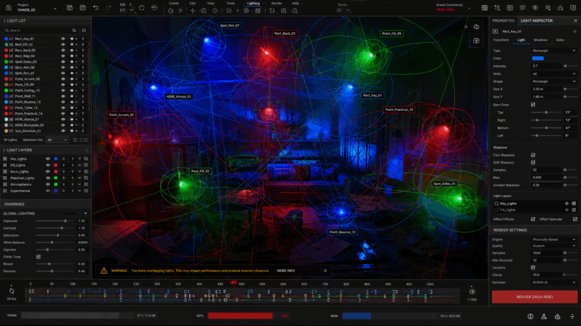Click the info icon in bottom status bar

531,316
